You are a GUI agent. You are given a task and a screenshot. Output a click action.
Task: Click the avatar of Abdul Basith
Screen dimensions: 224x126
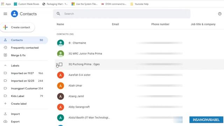(61, 118)
